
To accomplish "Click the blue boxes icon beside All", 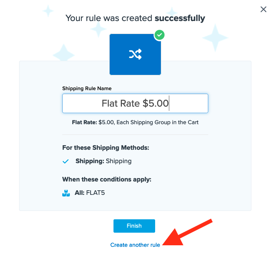I will pos(66,193).
